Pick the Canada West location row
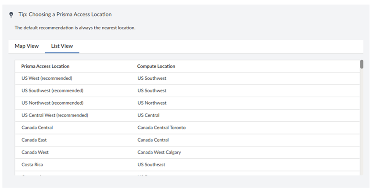This screenshot has width=373, height=192. pyautogui.click(x=35, y=152)
